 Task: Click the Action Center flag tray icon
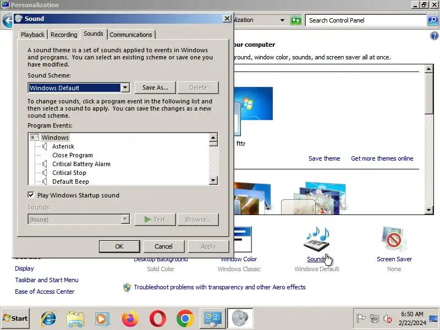(361, 318)
